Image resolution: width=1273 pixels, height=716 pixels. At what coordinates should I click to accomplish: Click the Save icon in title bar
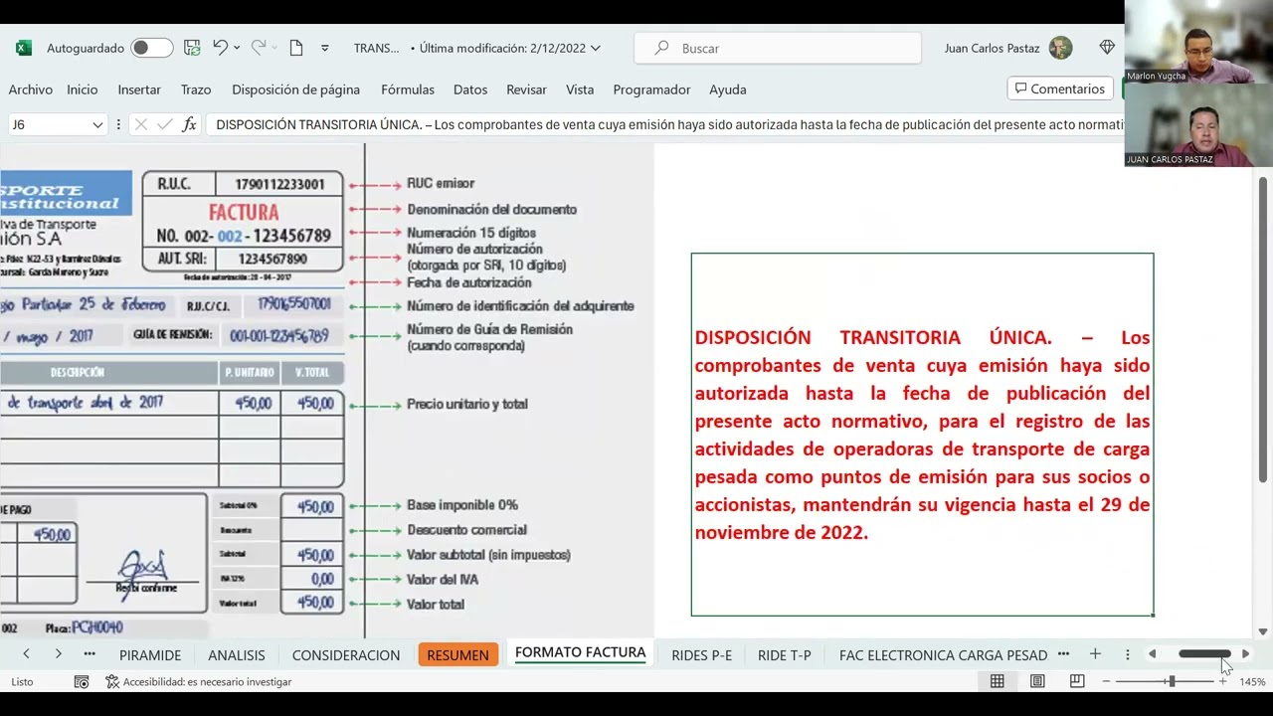[192, 48]
